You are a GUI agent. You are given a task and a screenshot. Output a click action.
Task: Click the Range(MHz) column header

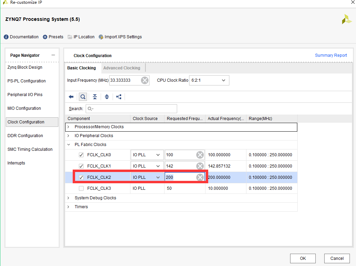coord(272,118)
